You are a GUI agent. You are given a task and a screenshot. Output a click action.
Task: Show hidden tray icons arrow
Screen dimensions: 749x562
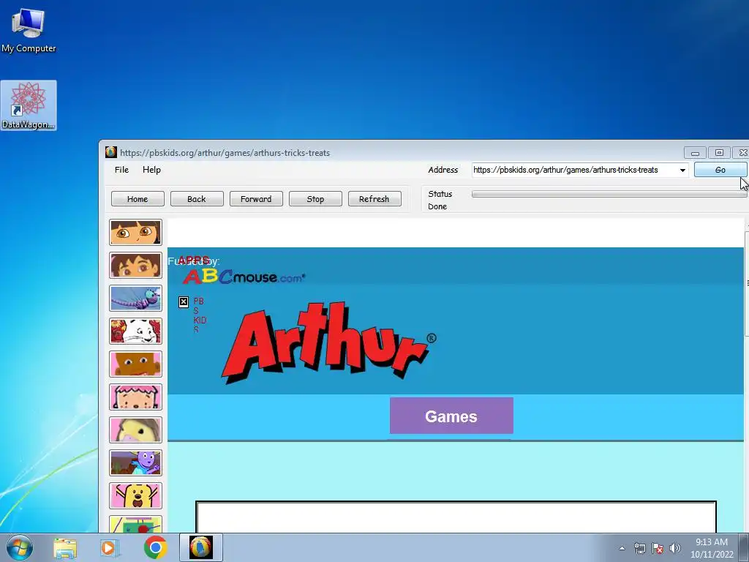(622, 548)
